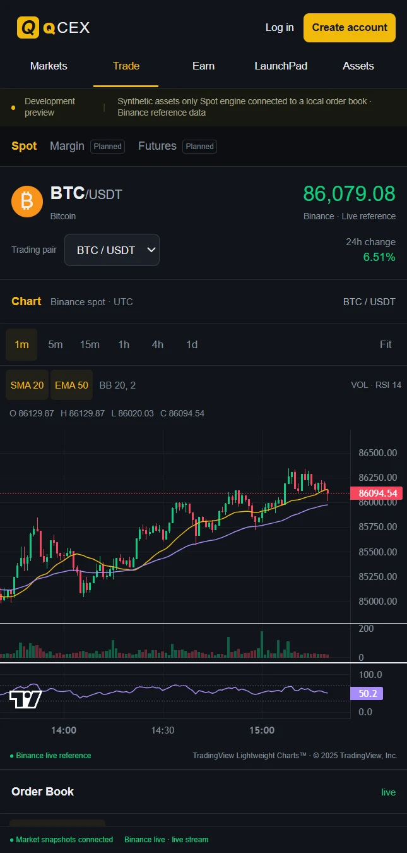407x853 pixels.
Task: Click the 15:00 time axis label
Action: [262, 730]
